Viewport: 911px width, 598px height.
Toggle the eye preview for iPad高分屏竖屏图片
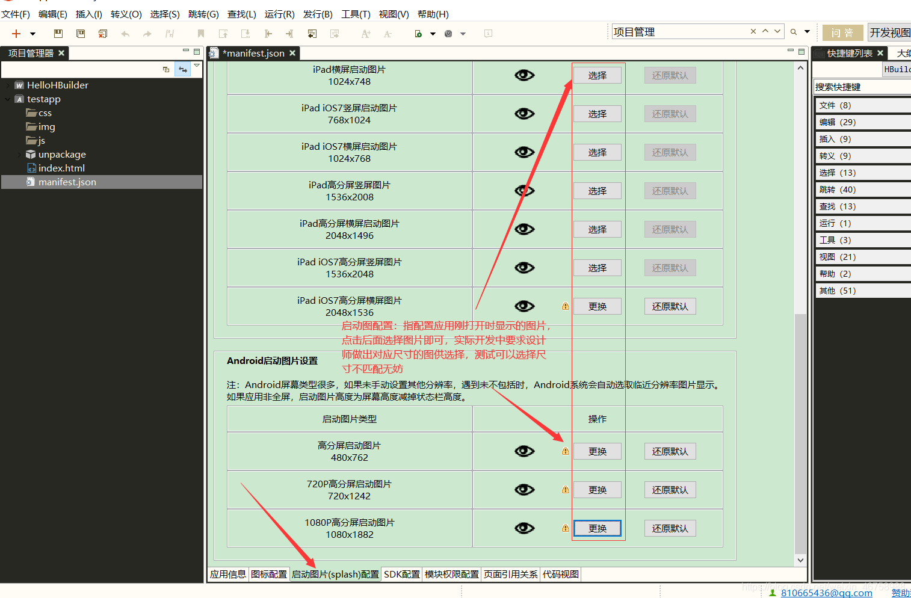(x=524, y=191)
